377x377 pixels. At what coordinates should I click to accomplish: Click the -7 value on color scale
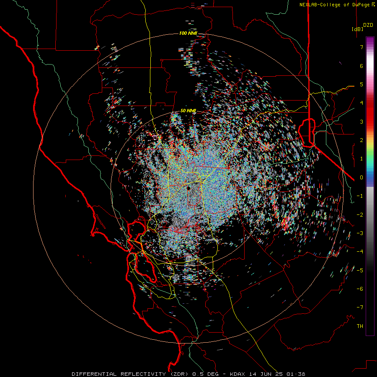point(360,307)
